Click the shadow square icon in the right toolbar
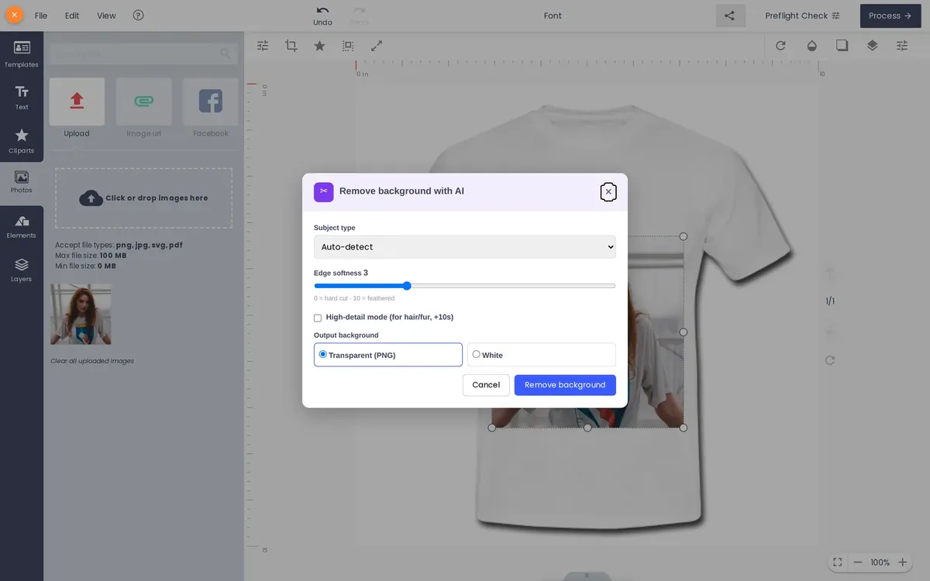The image size is (930, 581). [842, 46]
